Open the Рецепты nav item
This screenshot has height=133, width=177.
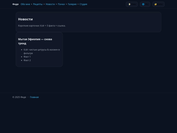point(38,4)
